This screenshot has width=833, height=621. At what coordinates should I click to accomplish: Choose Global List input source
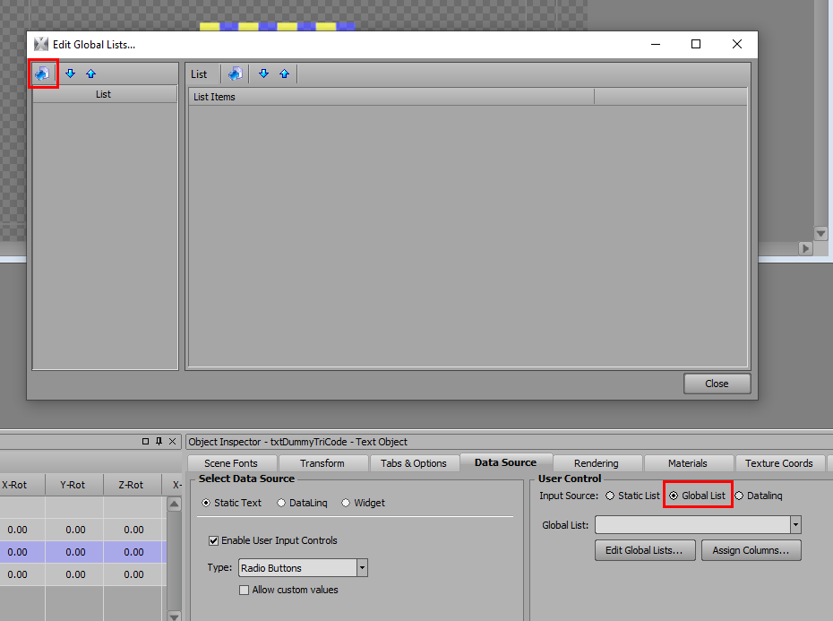click(x=674, y=496)
